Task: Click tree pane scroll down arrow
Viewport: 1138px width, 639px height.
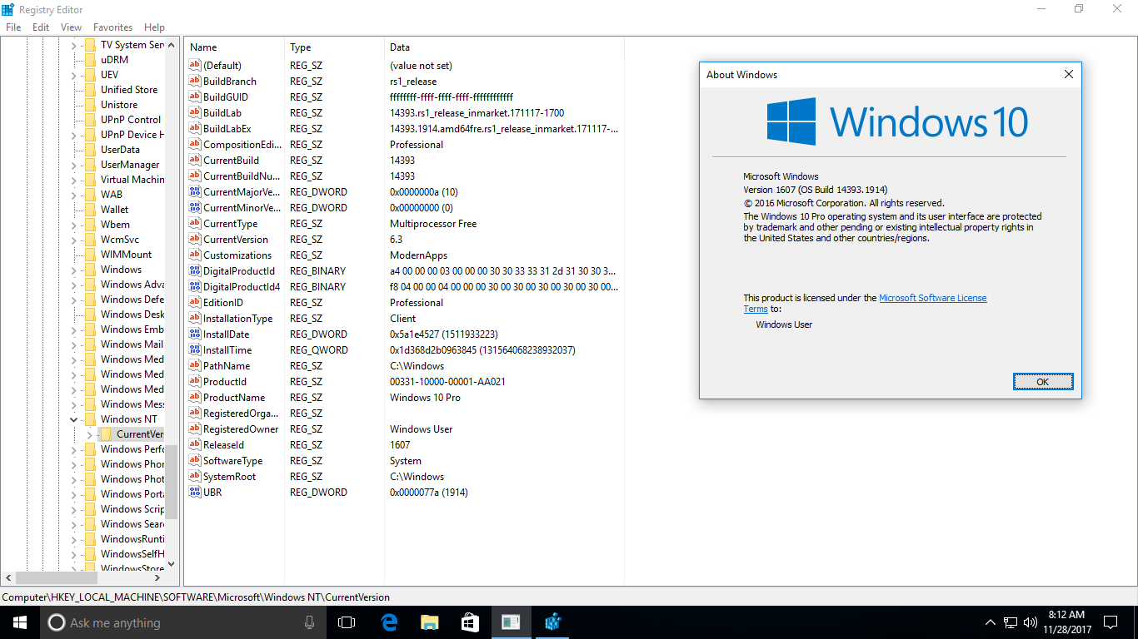Action: [x=172, y=563]
